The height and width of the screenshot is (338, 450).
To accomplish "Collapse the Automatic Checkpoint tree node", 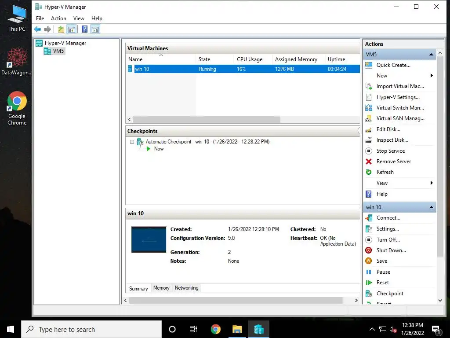I will click(132, 142).
